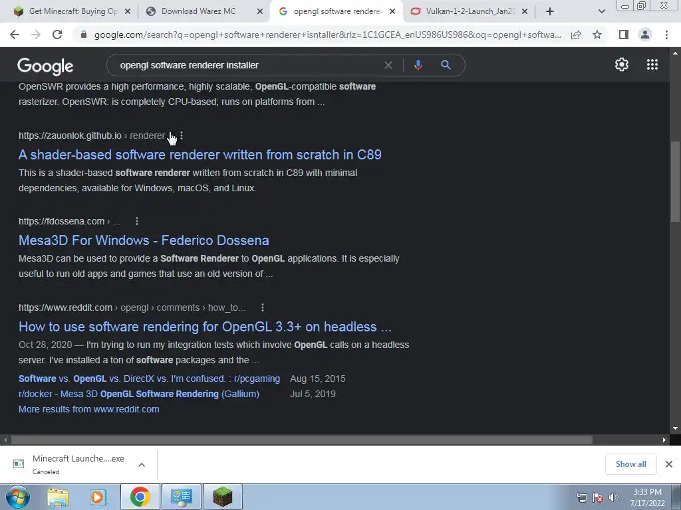Go to Google homepage logo

(x=45, y=66)
